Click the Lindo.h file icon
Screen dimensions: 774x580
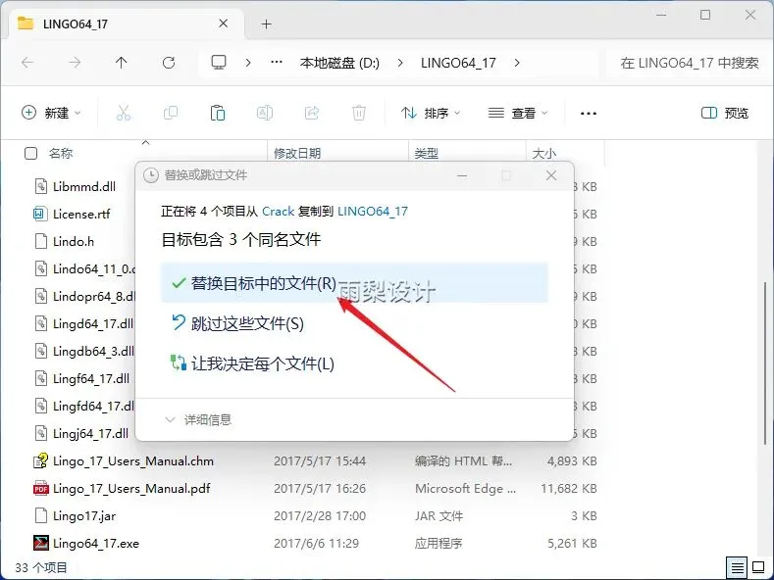click(40, 241)
